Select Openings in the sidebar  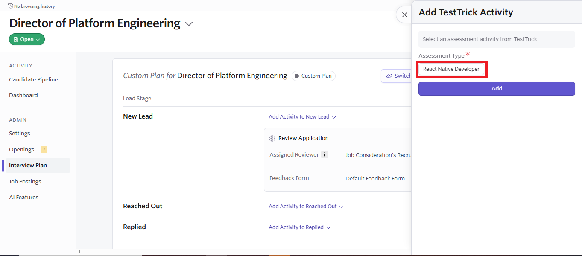[x=21, y=149]
